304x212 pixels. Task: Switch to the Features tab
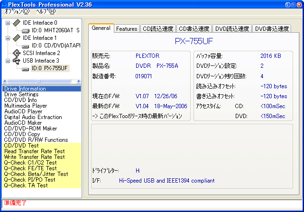pos(127,29)
